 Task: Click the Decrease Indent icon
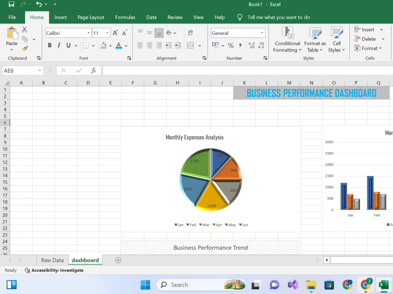[x=169, y=45]
